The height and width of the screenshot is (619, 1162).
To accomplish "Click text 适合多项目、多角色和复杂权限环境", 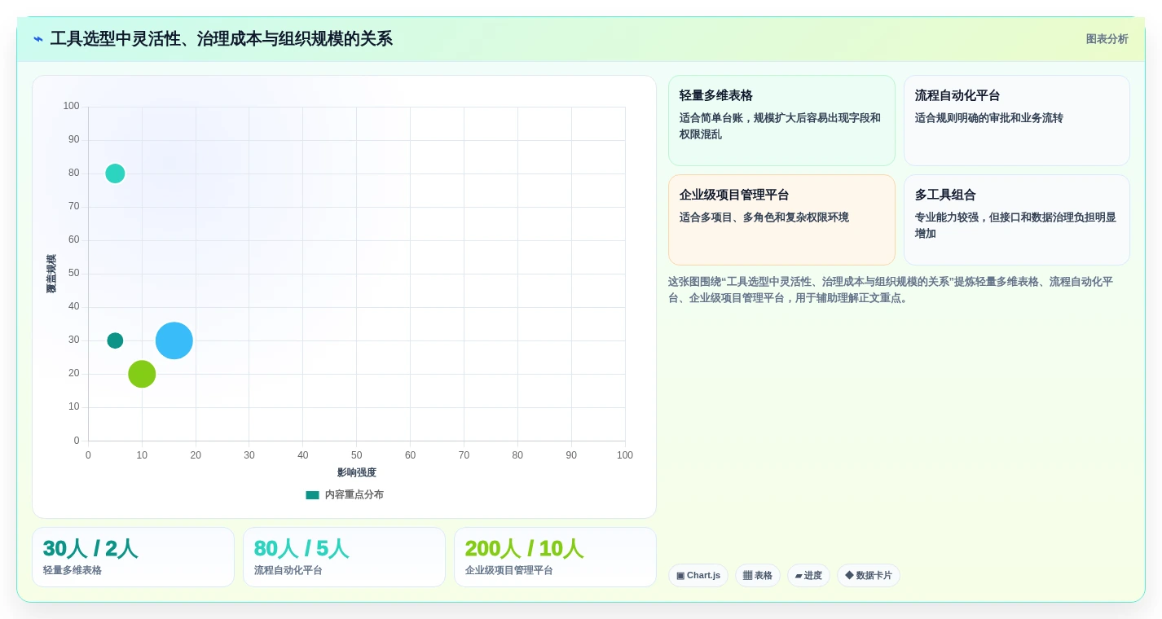I will (x=764, y=217).
